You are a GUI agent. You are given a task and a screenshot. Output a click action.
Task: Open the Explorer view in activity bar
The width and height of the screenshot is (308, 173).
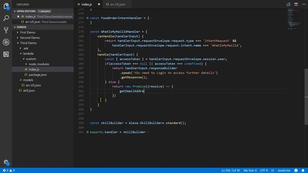coord(6,6)
